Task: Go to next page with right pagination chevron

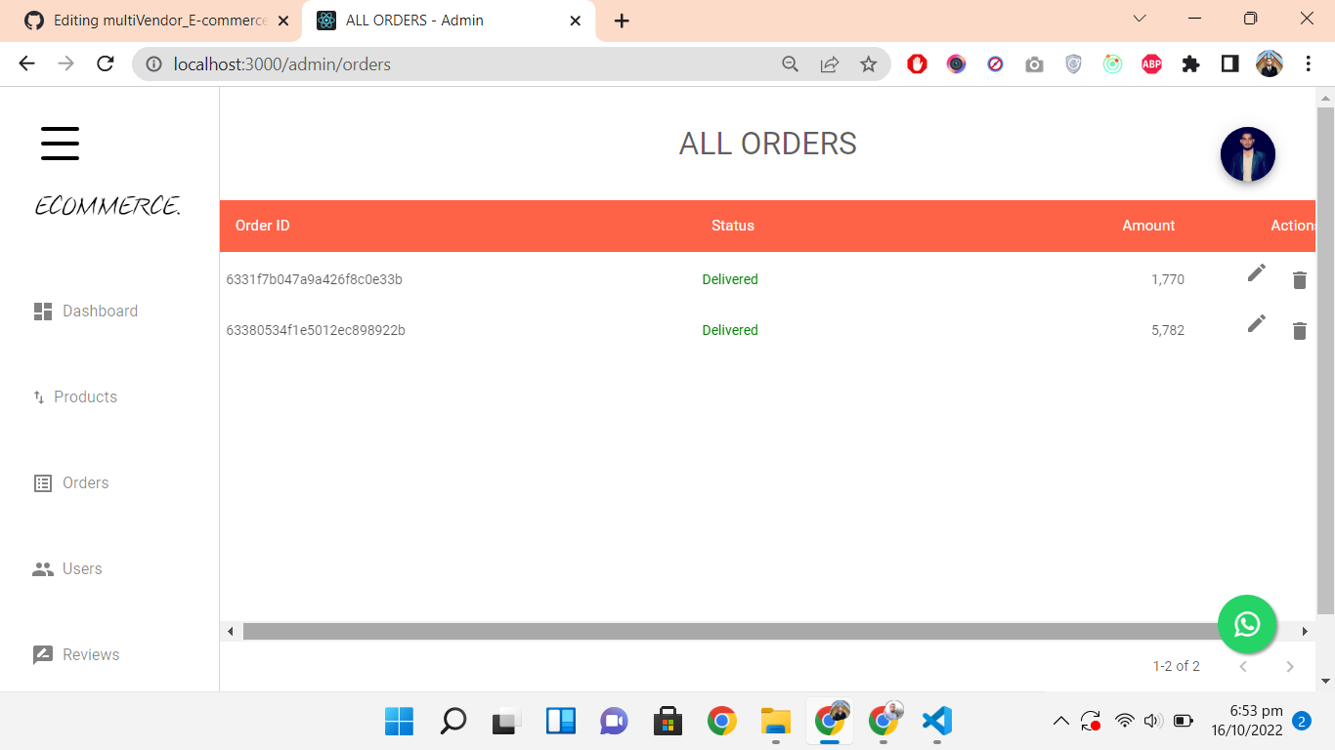Action: point(1290,666)
